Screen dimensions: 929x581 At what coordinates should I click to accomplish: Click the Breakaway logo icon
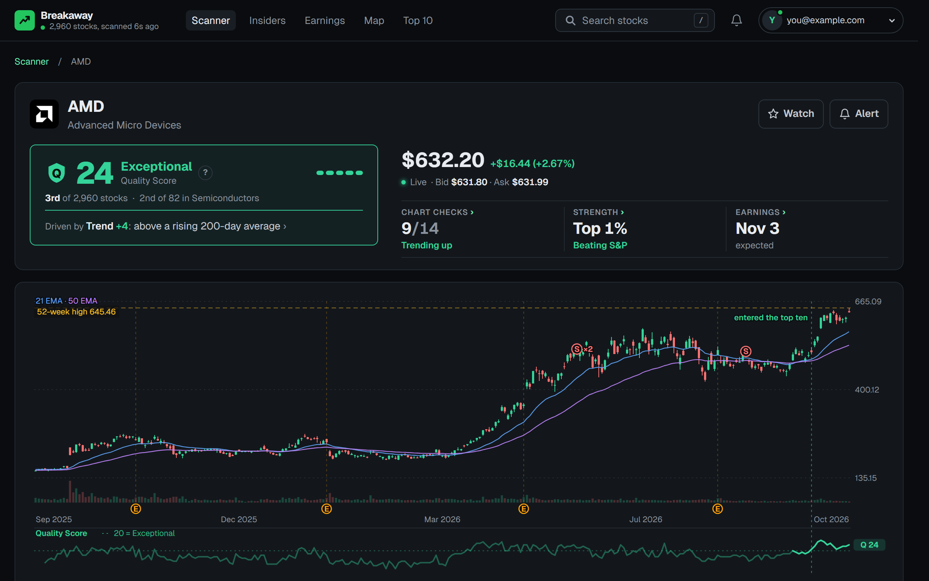(x=25, y=20)
